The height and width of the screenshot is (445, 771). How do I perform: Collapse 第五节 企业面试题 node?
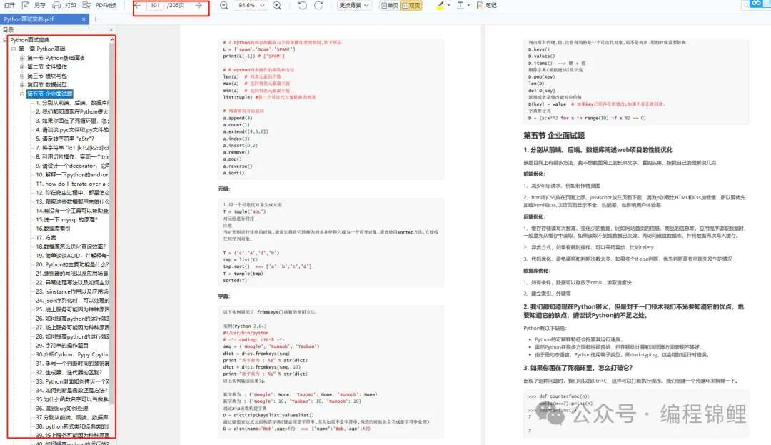[22, 94]
